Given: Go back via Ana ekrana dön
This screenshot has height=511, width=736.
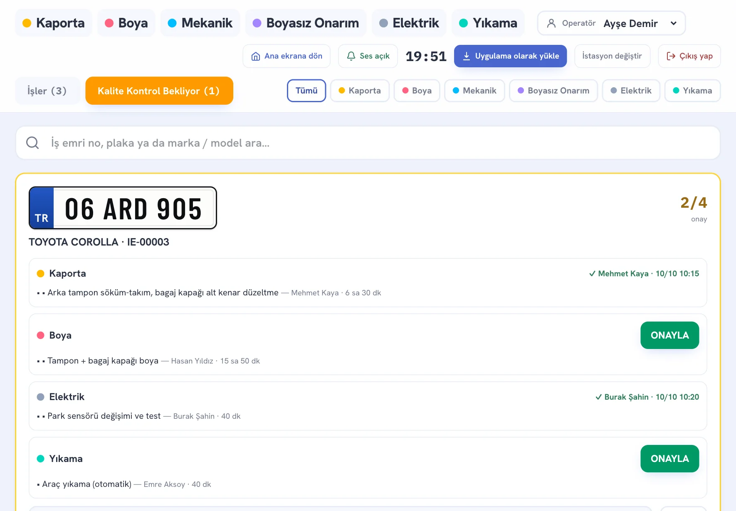Looking at the screenshot, I should [x=286, y=56].
